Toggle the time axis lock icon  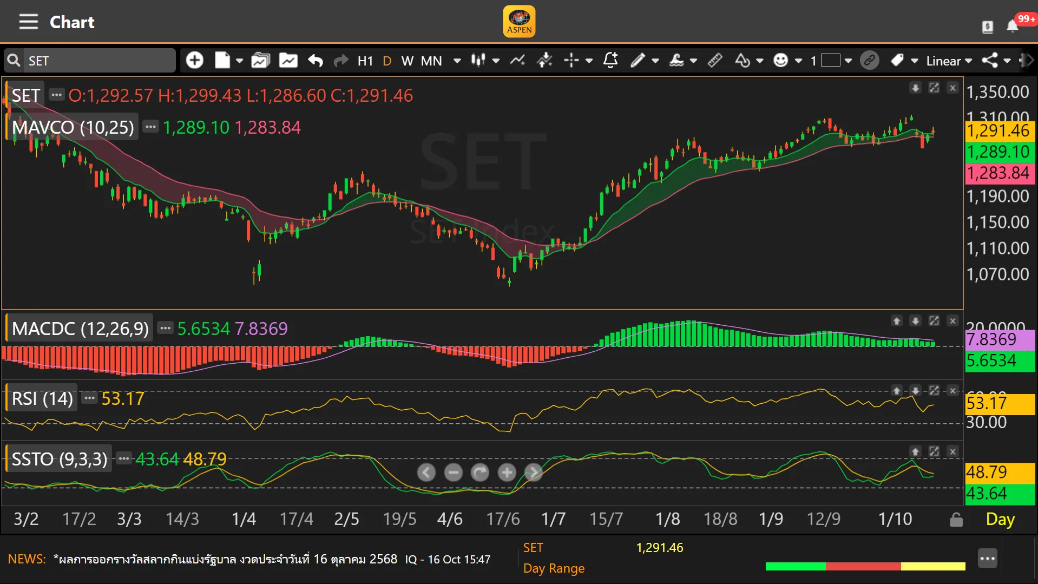(956, 520)
